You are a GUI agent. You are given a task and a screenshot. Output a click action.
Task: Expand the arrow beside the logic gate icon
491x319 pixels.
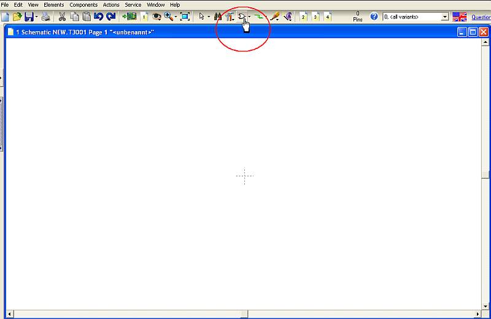tap(249, 17)
